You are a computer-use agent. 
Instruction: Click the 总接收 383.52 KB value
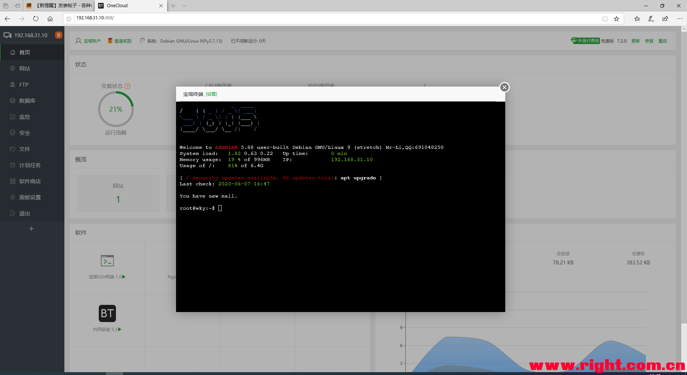638,263
